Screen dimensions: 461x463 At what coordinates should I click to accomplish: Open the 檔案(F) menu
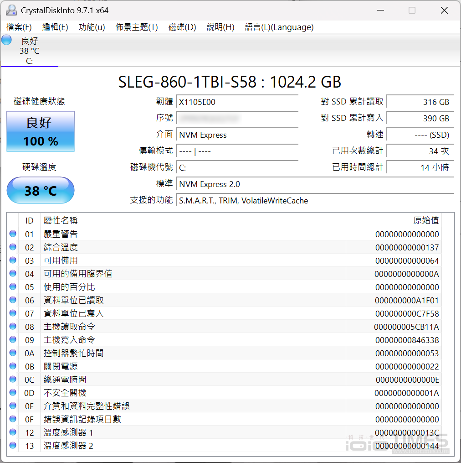point(19,27)
